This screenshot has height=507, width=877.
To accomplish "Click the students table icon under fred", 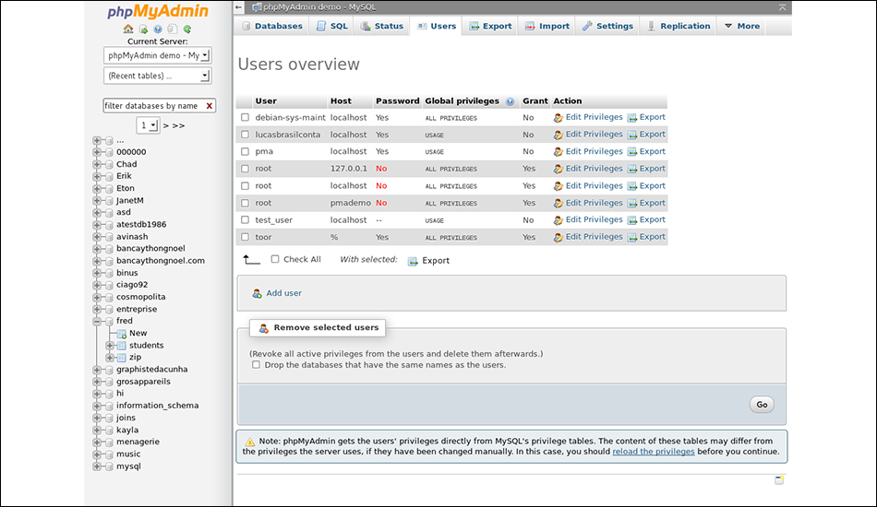I will pos(121,346).
